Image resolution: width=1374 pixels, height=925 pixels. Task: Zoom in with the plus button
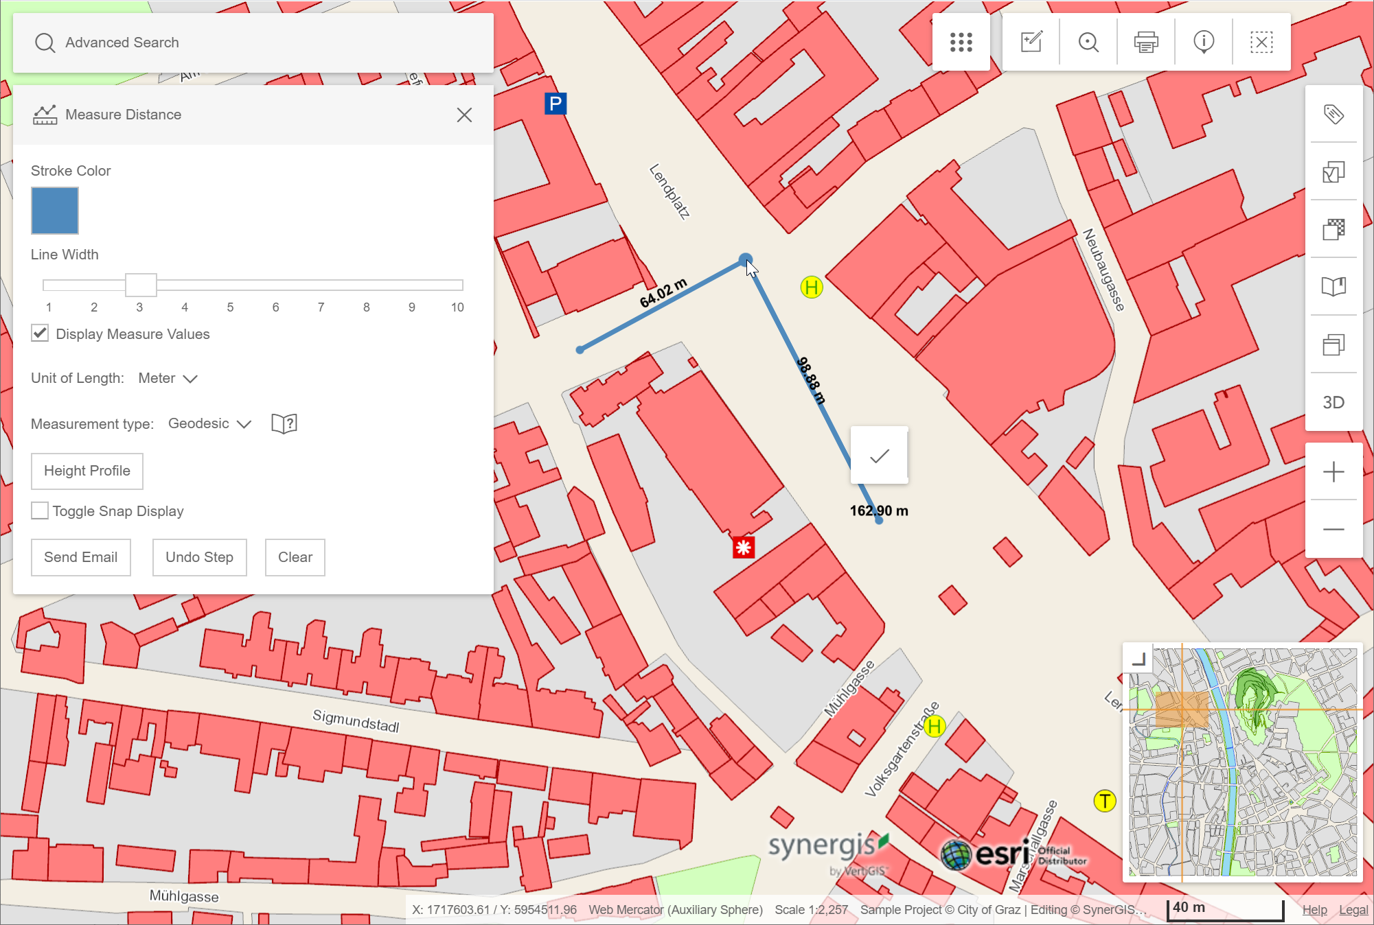(1333, 472)
